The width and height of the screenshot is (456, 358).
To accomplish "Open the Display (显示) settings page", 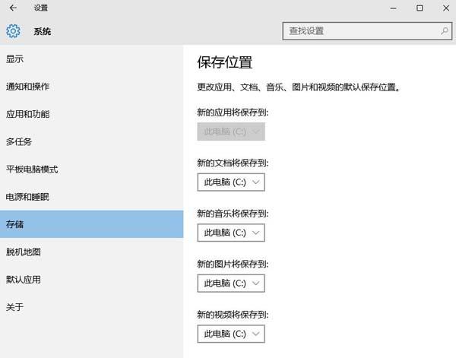I will click(x=15, y=59).
